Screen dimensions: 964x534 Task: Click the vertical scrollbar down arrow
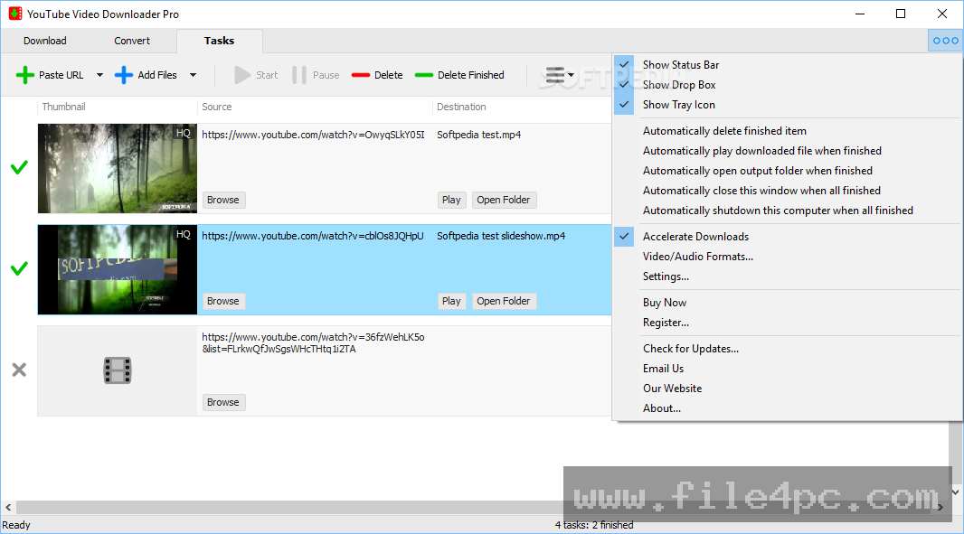[x=955, y=492]
